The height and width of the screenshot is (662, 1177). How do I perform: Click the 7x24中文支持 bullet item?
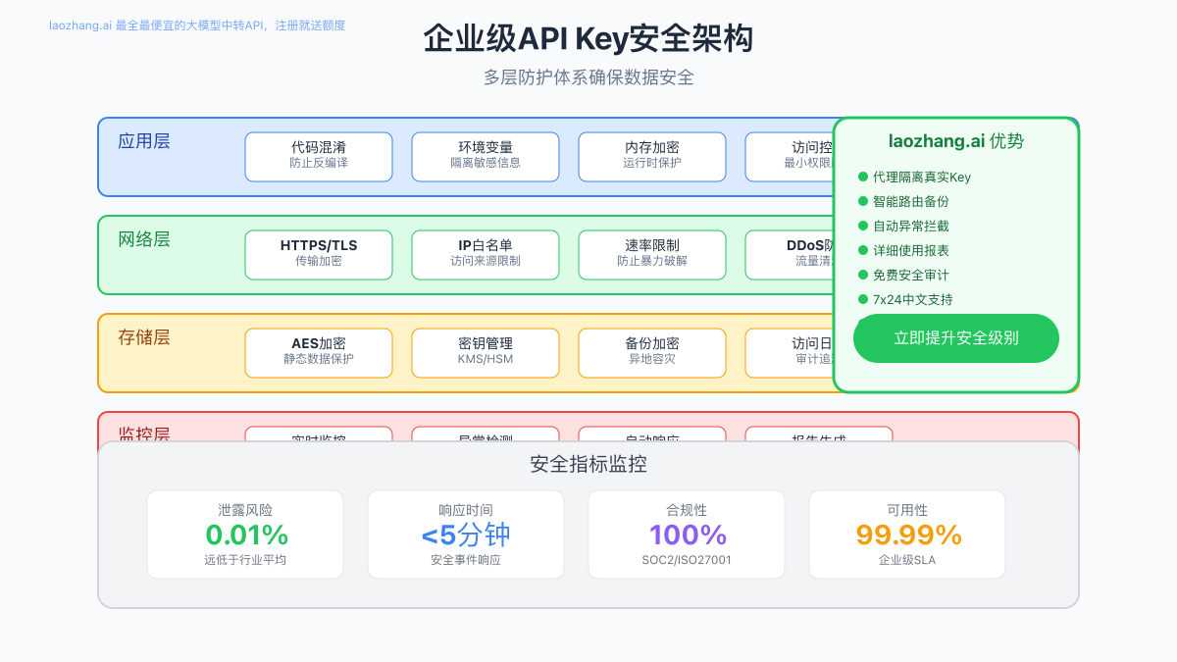point(905,300)
